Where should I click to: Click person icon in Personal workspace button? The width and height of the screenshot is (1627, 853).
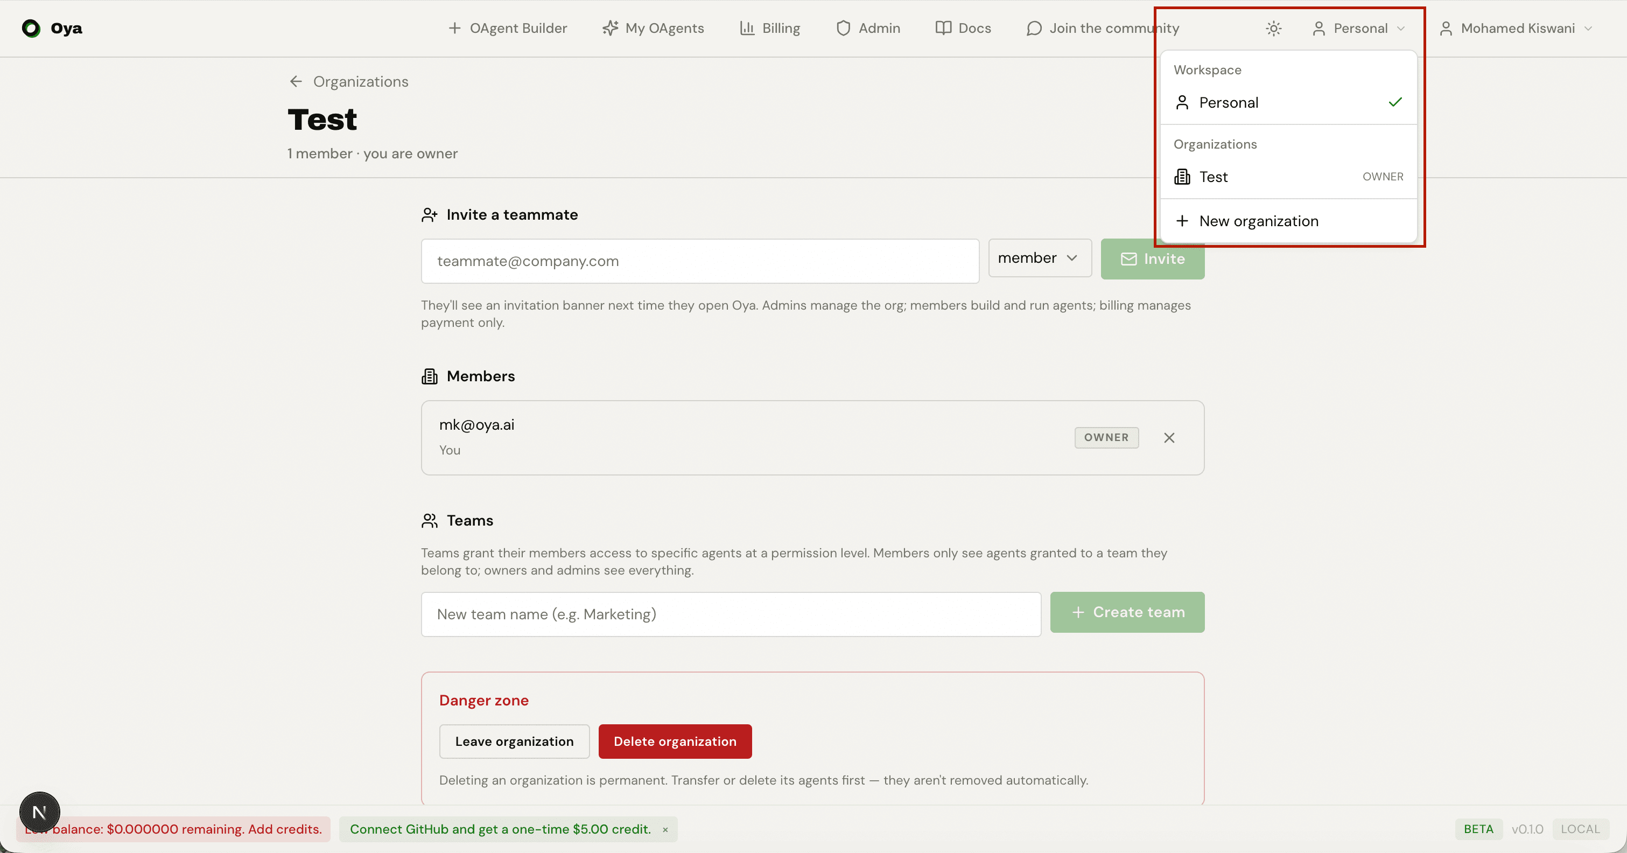(1319, 29)
